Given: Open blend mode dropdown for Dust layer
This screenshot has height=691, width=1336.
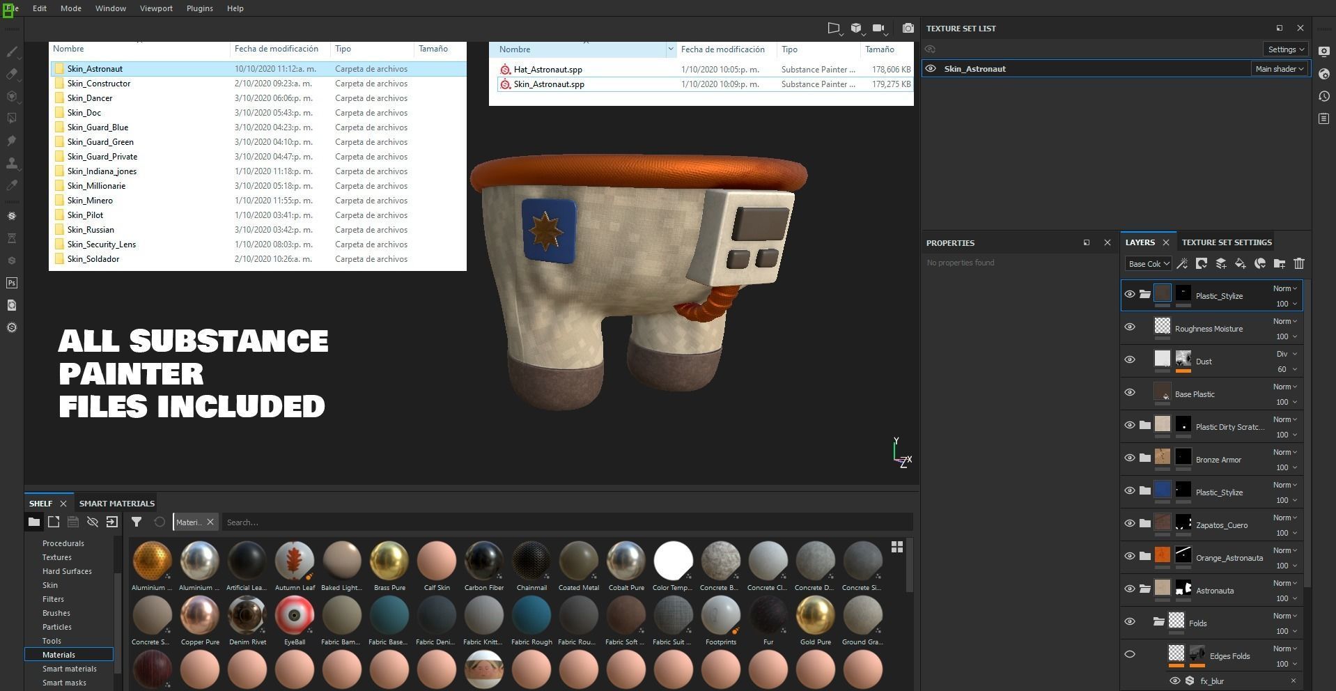Looking at the screenshot, I should (x=1286, y=354).
